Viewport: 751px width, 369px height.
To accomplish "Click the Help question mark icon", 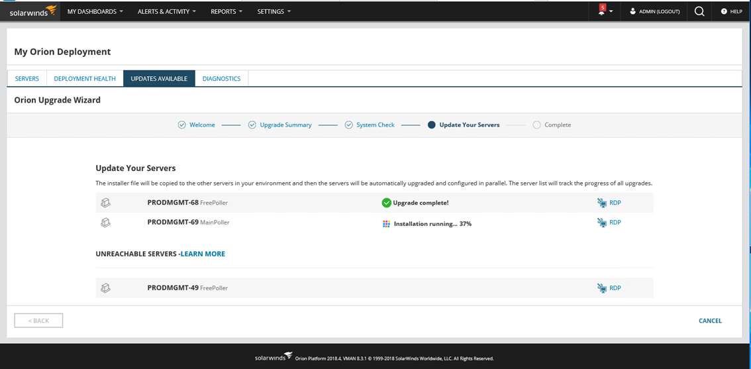I will [724, 11].
